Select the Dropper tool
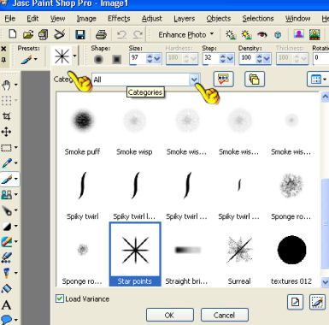This screenshot has height=325, width=329. [x=7, y=163]
